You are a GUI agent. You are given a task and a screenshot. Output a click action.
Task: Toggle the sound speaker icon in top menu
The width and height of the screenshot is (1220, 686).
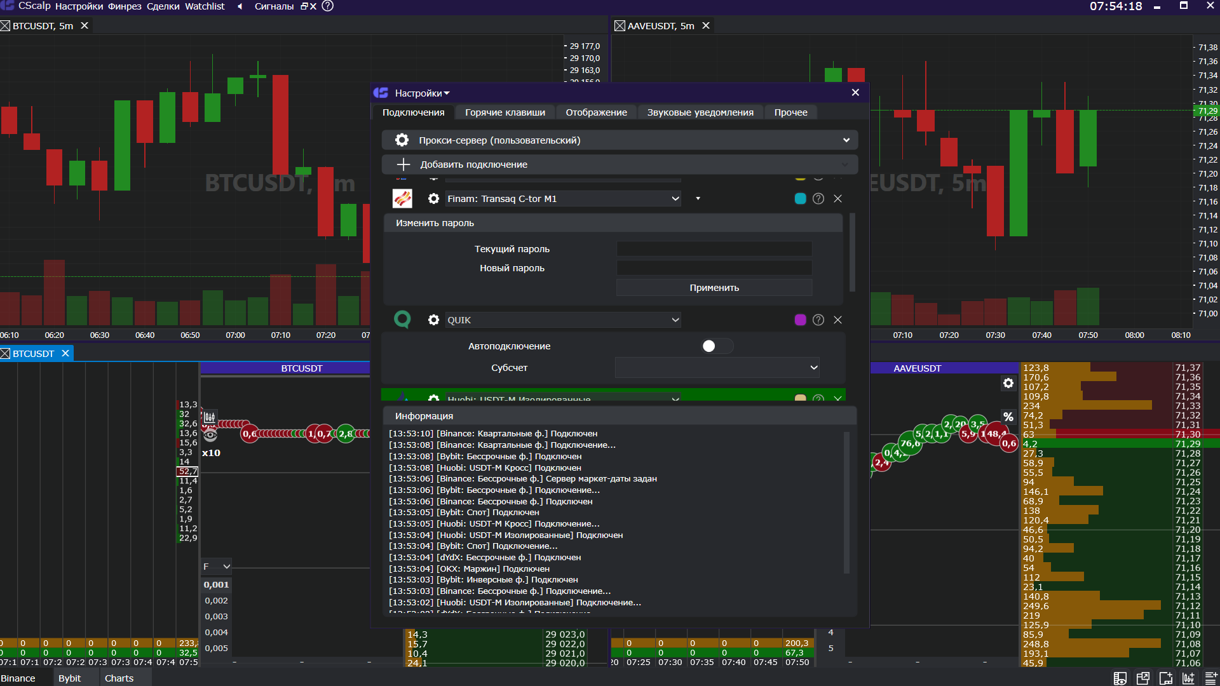(240, 6)
